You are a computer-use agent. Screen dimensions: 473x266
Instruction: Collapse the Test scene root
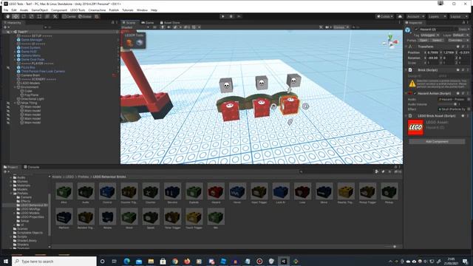point(12,32)
